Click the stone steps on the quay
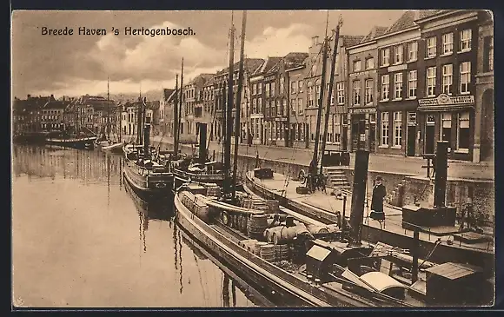The width and height of the screenshot is (504, 317). pyautogui.click(x=337, y=177)
